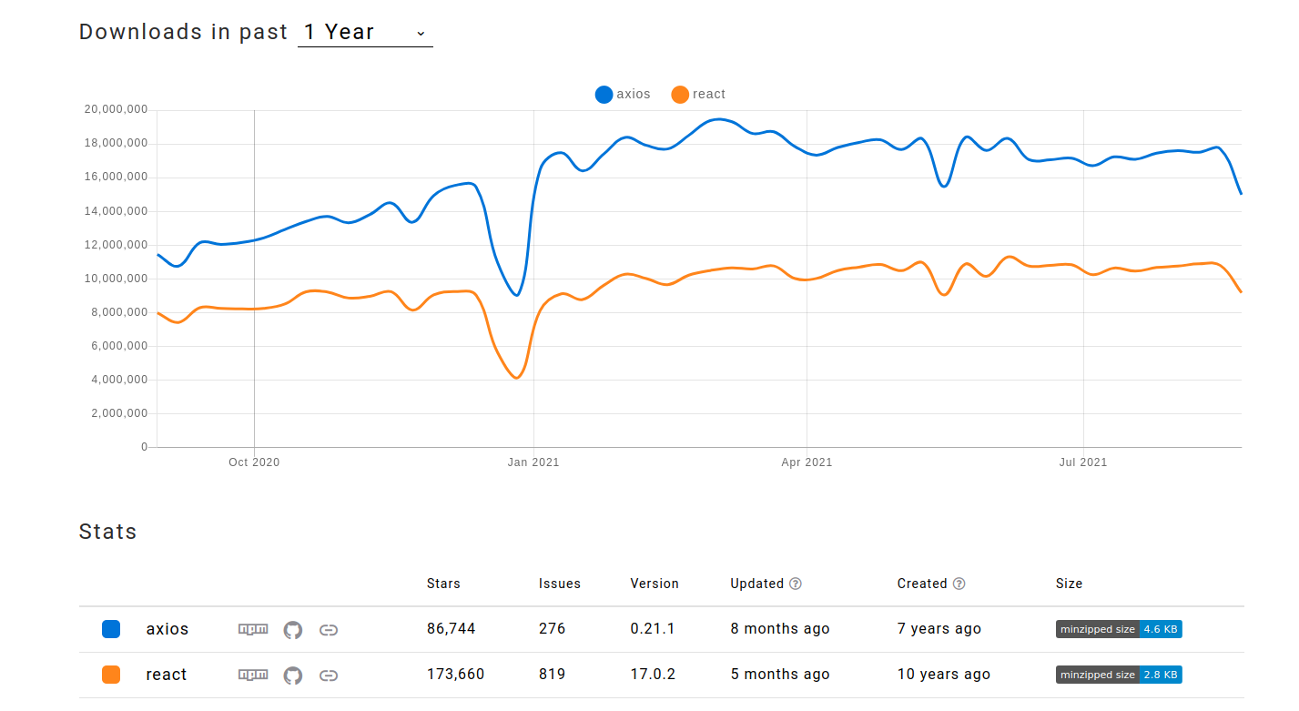Image resolution: width=1299 pixels, height=711 pixels.
Task: Toggle the axios series in chart legend
Action: [x=624, y=94]
